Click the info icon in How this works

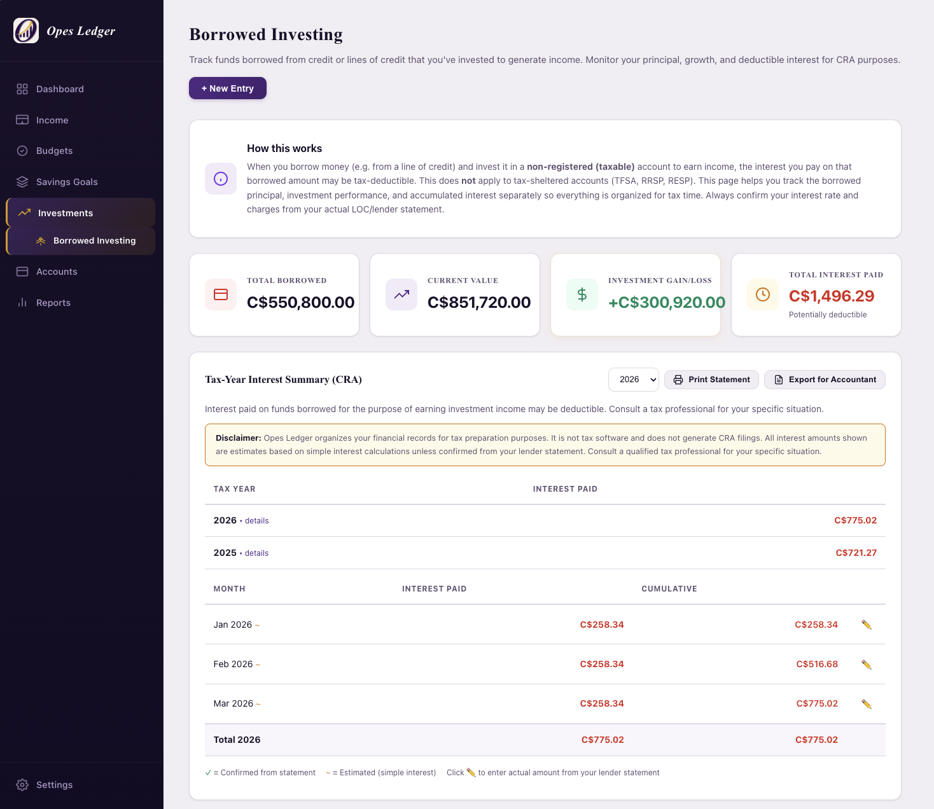pyautogui.click(x=221, y=179)
